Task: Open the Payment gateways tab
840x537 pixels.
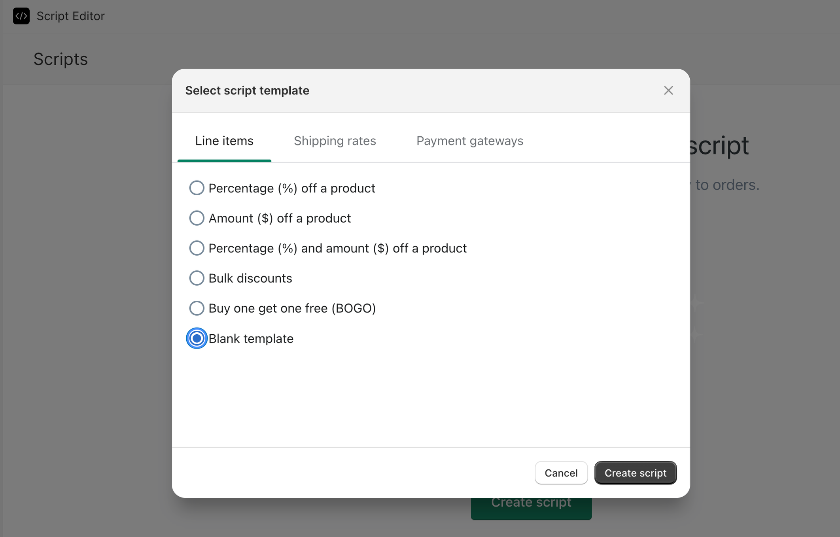Action: coord(469,141)
